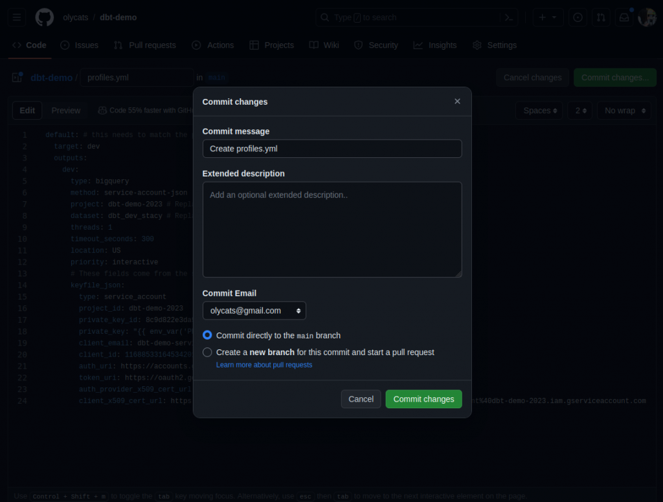Screen dimensions: 663x502
Task: Click the 'timeout_seconds: 300' line
Action: 112,239
